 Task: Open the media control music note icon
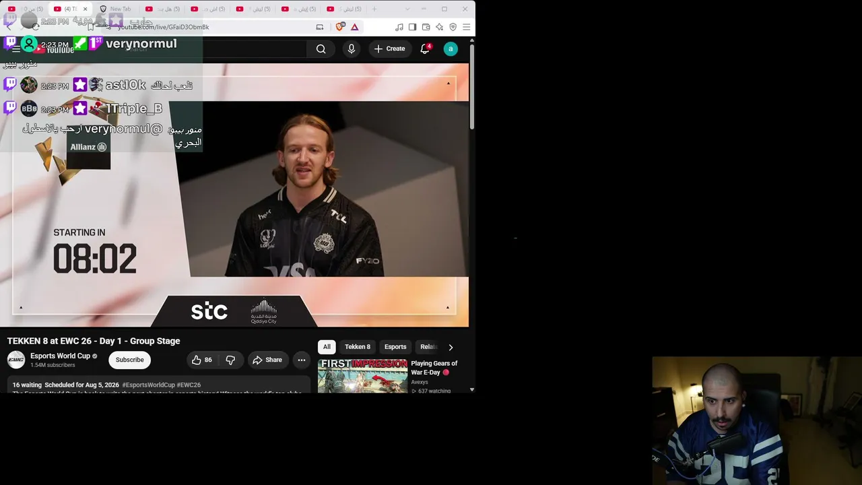tap(399, 27)
